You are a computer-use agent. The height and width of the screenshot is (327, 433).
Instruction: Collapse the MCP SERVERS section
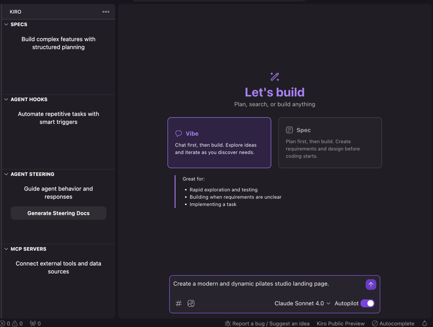point(6,249)
